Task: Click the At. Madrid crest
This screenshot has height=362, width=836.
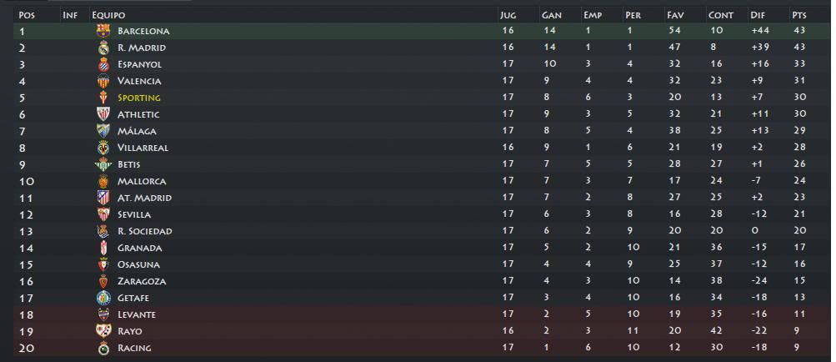Action: pyautogui.click(x=103, y=198)
